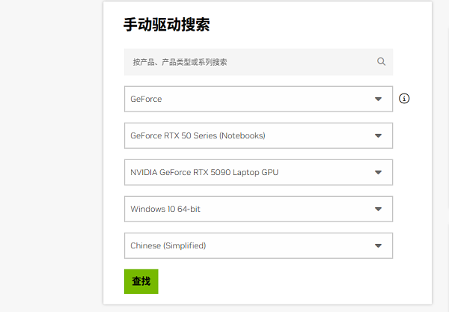Click the arrow icon on GeForce dropdown
449x312 pixels.
pos(378,99)
